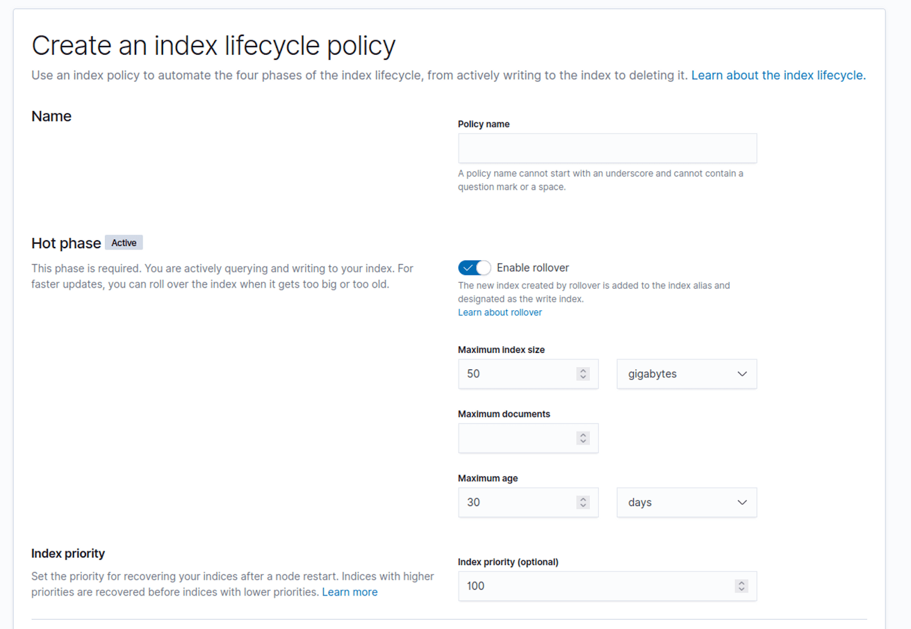
Task: Click the days dropdown chevron arrow
Action: coord(742,503)
